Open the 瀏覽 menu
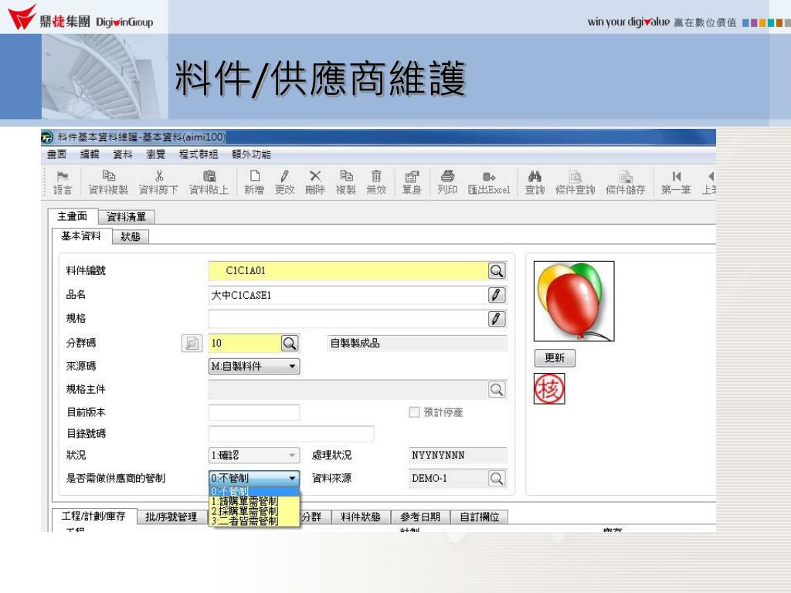 pyautogui.click(x=155, y=154)
